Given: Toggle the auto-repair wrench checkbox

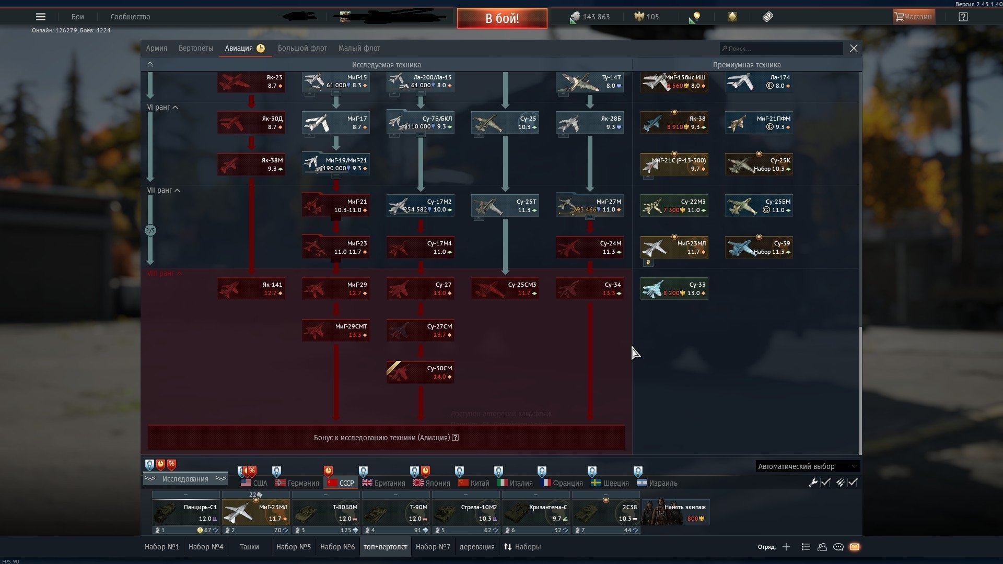Looking at the screenshot, I should 825,483.
